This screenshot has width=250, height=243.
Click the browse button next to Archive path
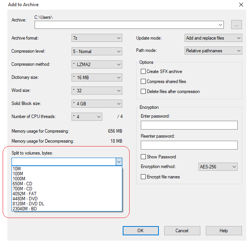coord(236,25)
